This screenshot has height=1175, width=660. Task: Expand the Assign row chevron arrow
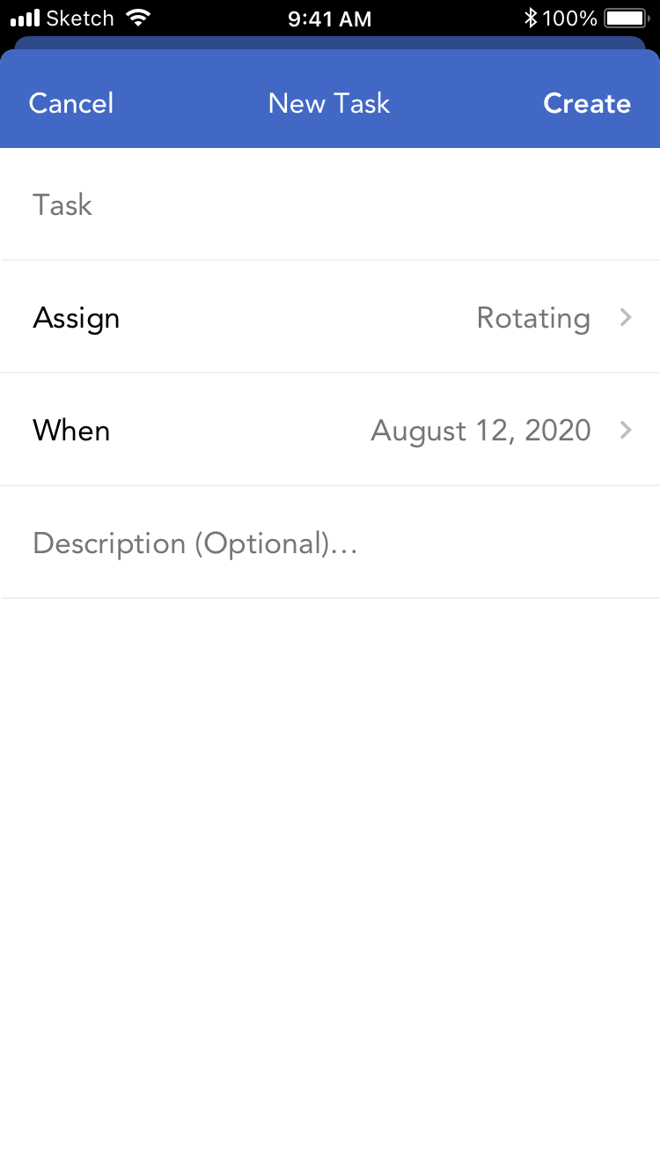tap(626, 317)
